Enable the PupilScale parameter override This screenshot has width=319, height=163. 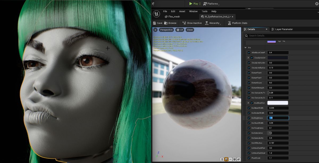(x=249, y=158)
